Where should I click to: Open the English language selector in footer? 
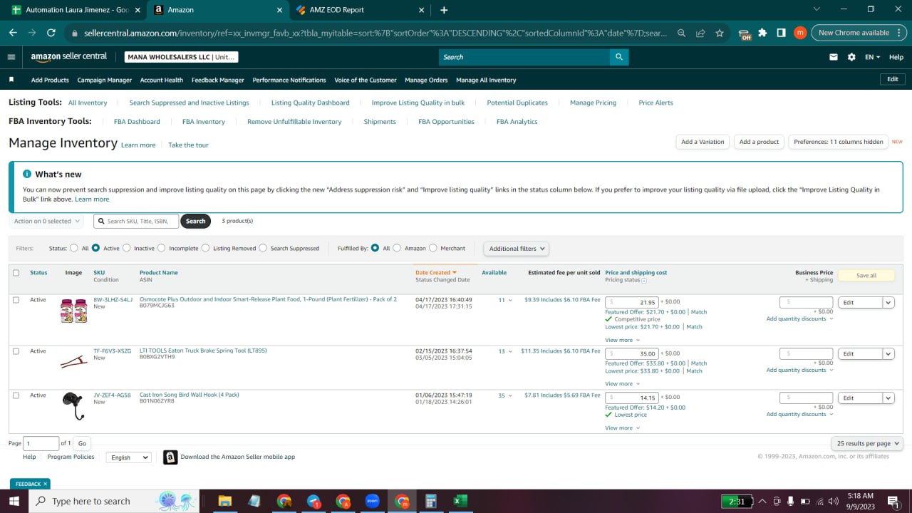pos(129,457)
